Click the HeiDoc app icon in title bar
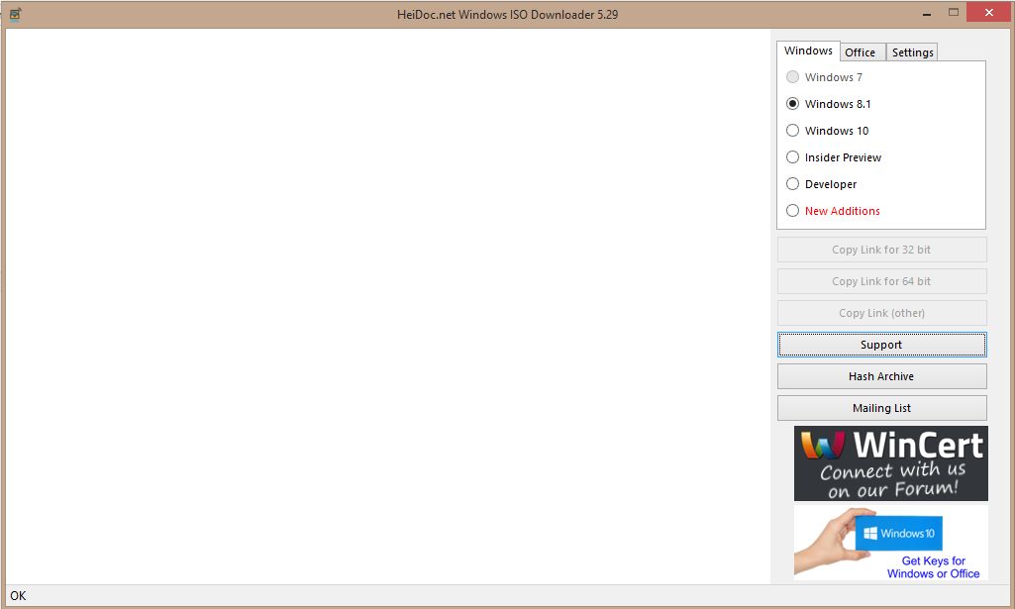This screenshot has height=609, width=1015. 15,14
